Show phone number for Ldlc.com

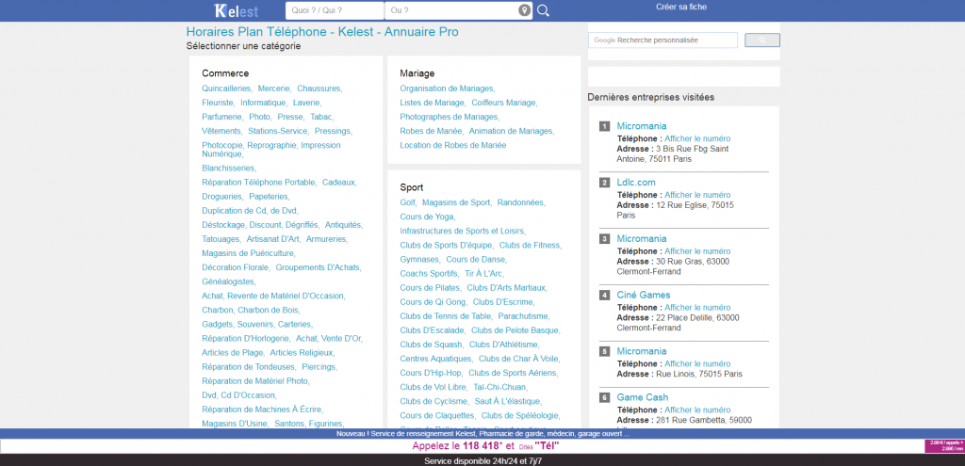coord(697,195)
